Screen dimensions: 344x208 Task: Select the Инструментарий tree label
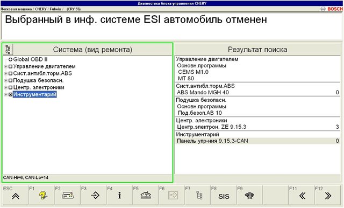(34, 94)
